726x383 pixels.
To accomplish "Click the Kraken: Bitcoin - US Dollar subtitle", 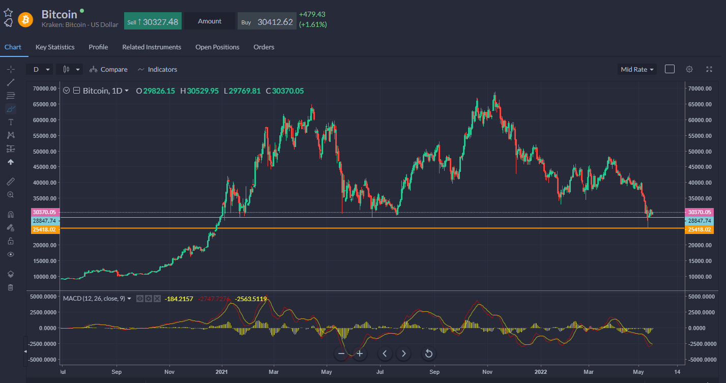I will [x=80, y=25].
